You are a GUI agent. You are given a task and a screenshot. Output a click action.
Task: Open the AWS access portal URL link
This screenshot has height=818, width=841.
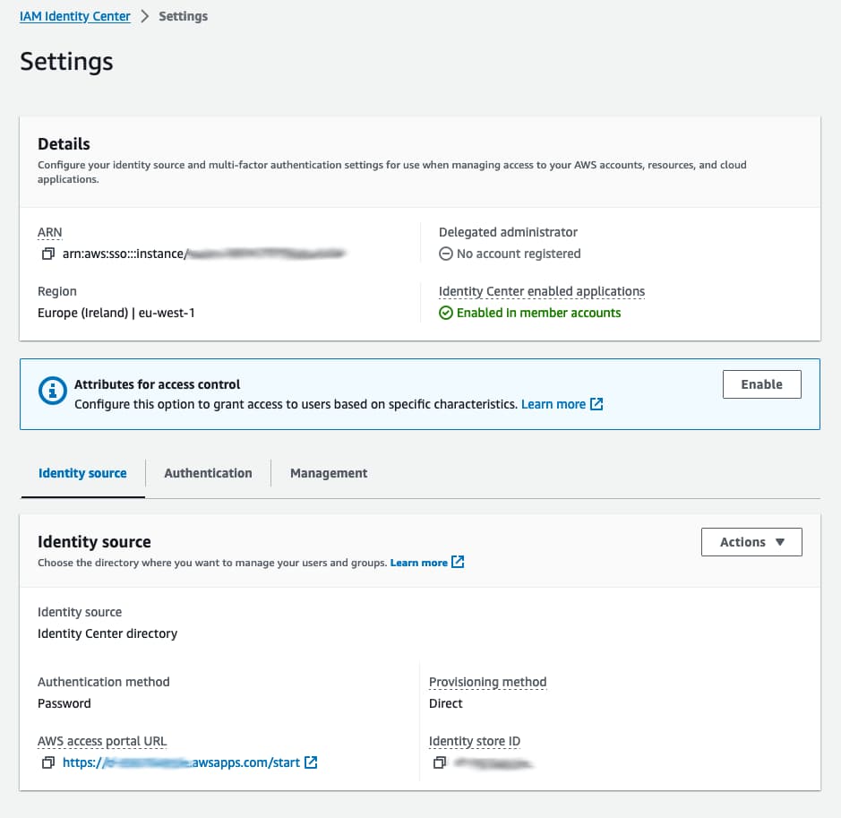[x=179, y=762]
